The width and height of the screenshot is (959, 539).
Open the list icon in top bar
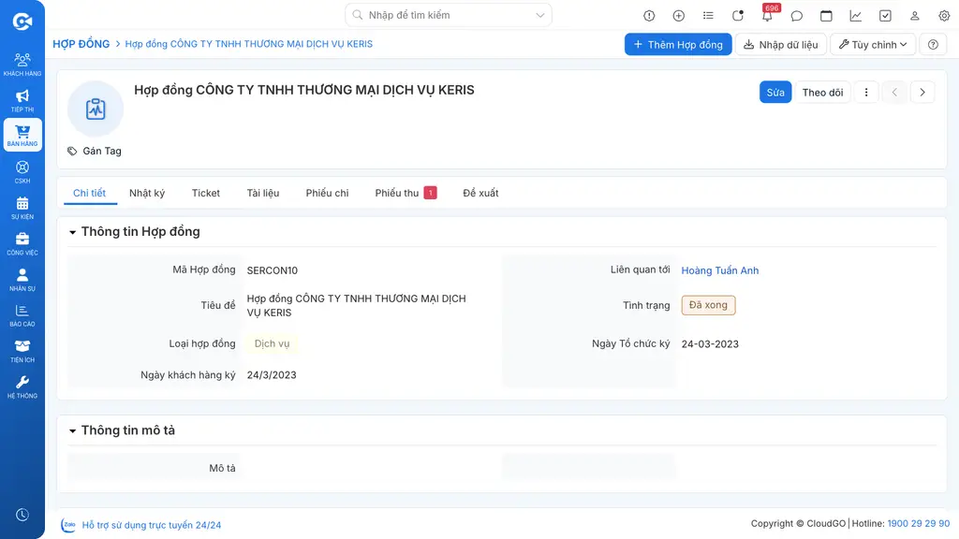point(708,16)
